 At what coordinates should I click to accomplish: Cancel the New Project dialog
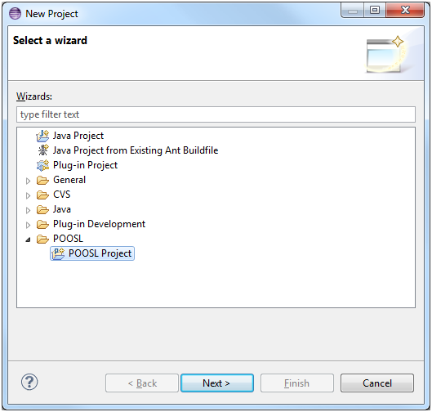coord(377,383)
